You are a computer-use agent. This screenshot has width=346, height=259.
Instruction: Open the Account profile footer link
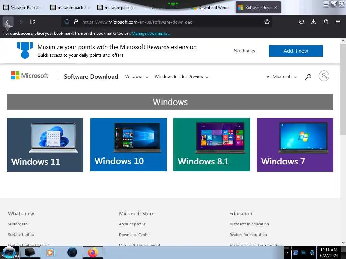pos(132,224)
